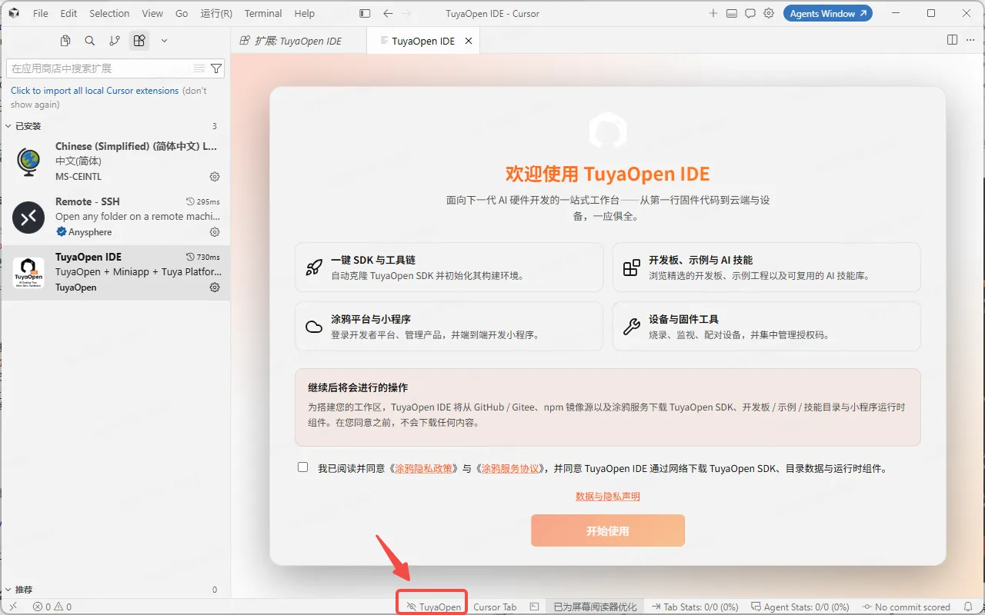Open the Edit menu
985x615 pixels.
point(68,13)
